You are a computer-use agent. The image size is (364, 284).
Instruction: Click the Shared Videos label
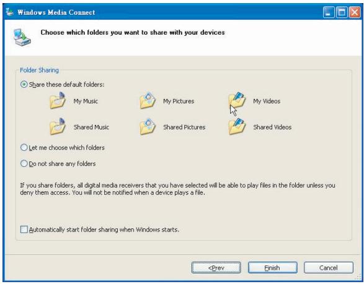pyautogui.click(x=272, y=127)
